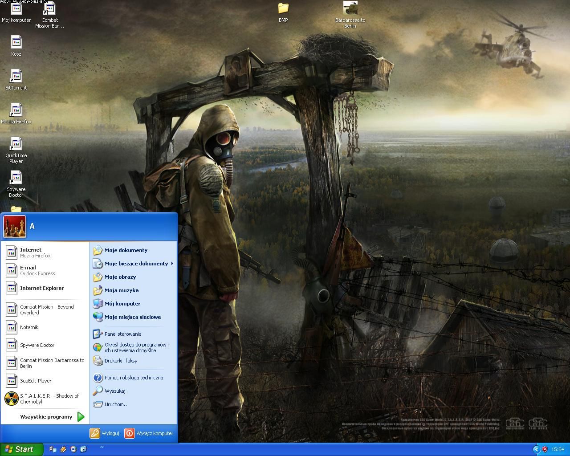Open SubEdit-Player from Start menu
Viewport: 570px width, 456px height.
click(45, 381)
